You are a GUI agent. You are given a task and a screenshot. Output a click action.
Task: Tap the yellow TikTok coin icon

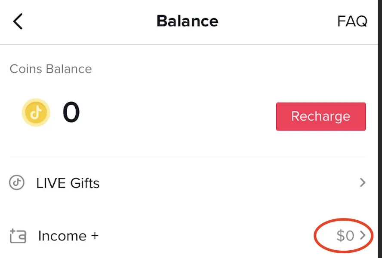[x=36, y=113]
